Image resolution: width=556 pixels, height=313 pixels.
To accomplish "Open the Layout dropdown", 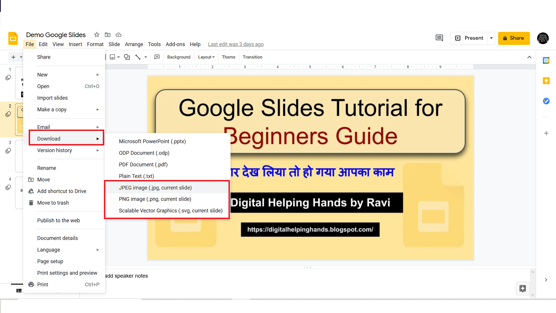I will coord(206,57).
